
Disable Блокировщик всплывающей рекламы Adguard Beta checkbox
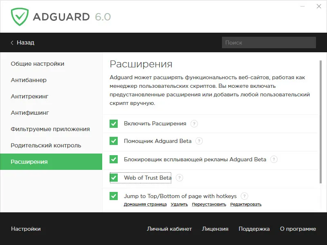tap(114, 159)
